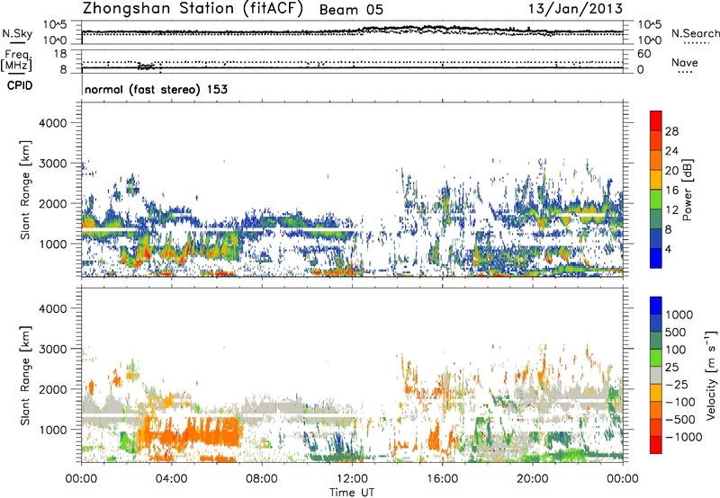Click the '4000' range tick of the power panel
This screenshot has width=720, height=498.
tap(52, 123)
